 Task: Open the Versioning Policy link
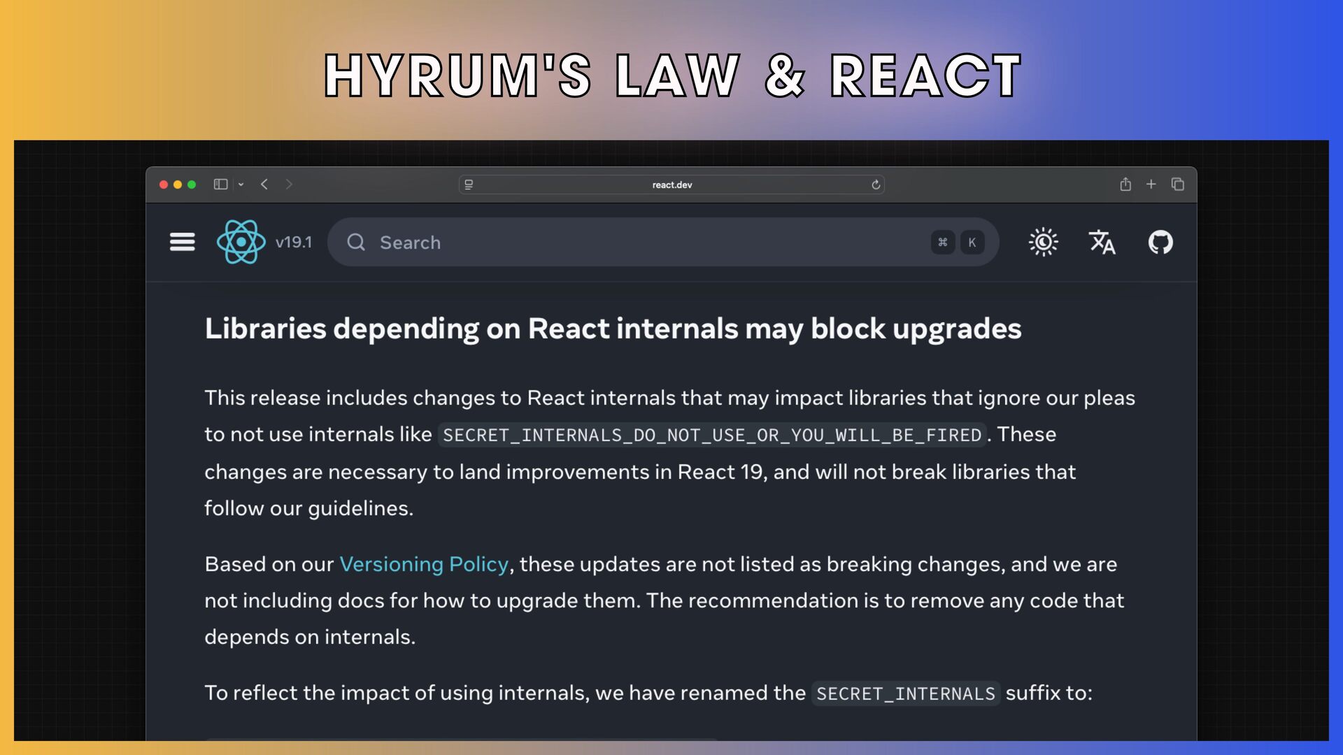pyautogui.click(x=424, y=564)
